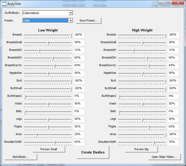The height and width of the screenshot is (166, 186).
Task: Click the Low Weight Waist 50% value box
Action: [79, 104]
